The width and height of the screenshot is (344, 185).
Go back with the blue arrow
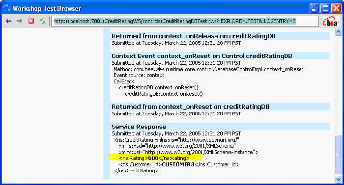click(x=8, y=21)
